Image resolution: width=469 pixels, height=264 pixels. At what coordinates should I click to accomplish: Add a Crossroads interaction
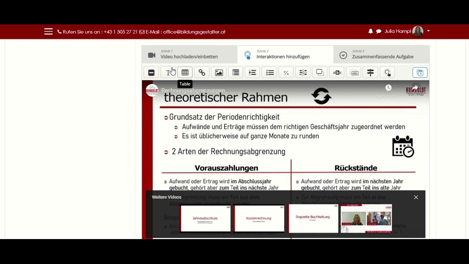click(370, 73)
